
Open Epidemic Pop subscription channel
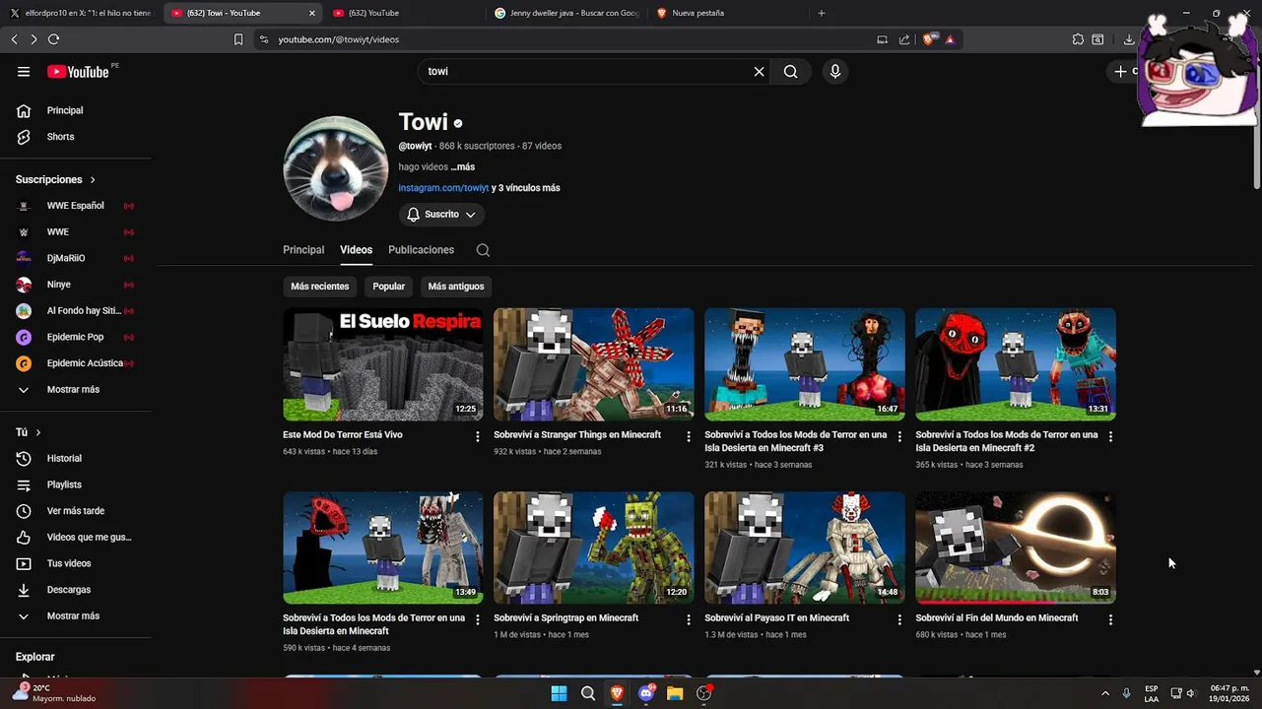tap(77, 337)
